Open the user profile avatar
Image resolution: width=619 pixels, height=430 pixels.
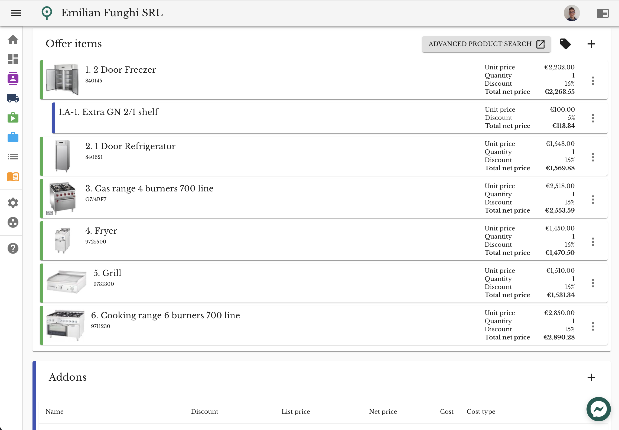[572, 13]
